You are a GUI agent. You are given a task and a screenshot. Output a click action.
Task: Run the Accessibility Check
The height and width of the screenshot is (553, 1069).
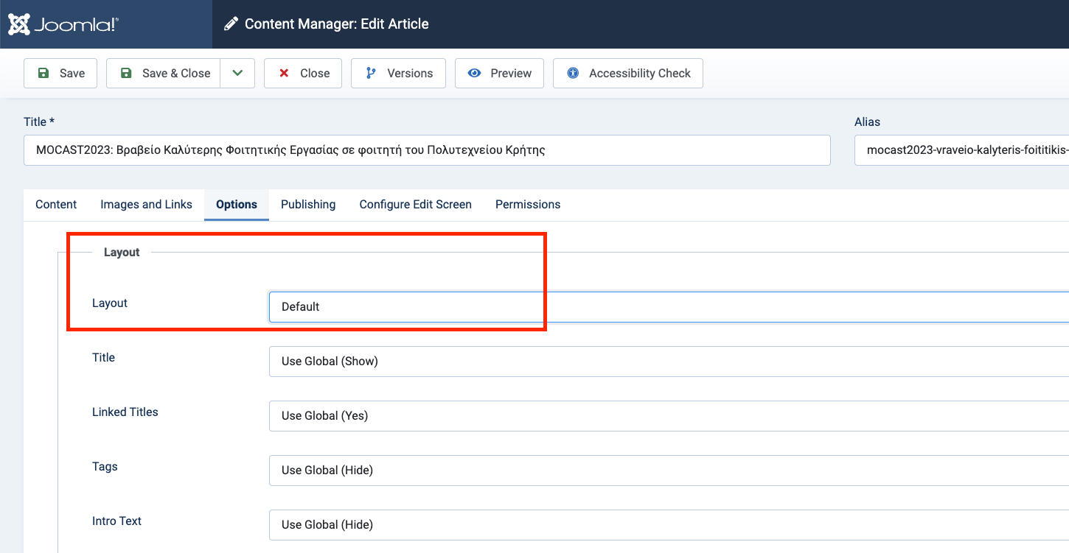628,74
